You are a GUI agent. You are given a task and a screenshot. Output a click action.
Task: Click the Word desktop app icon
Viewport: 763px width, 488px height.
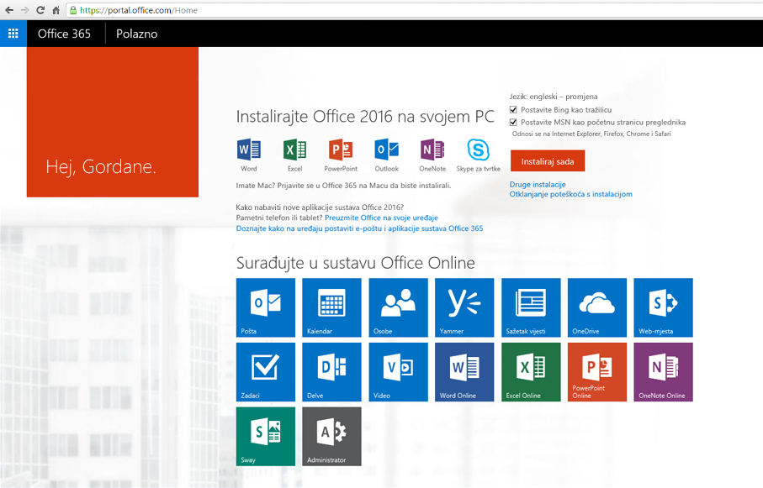[x=249, y=150]
